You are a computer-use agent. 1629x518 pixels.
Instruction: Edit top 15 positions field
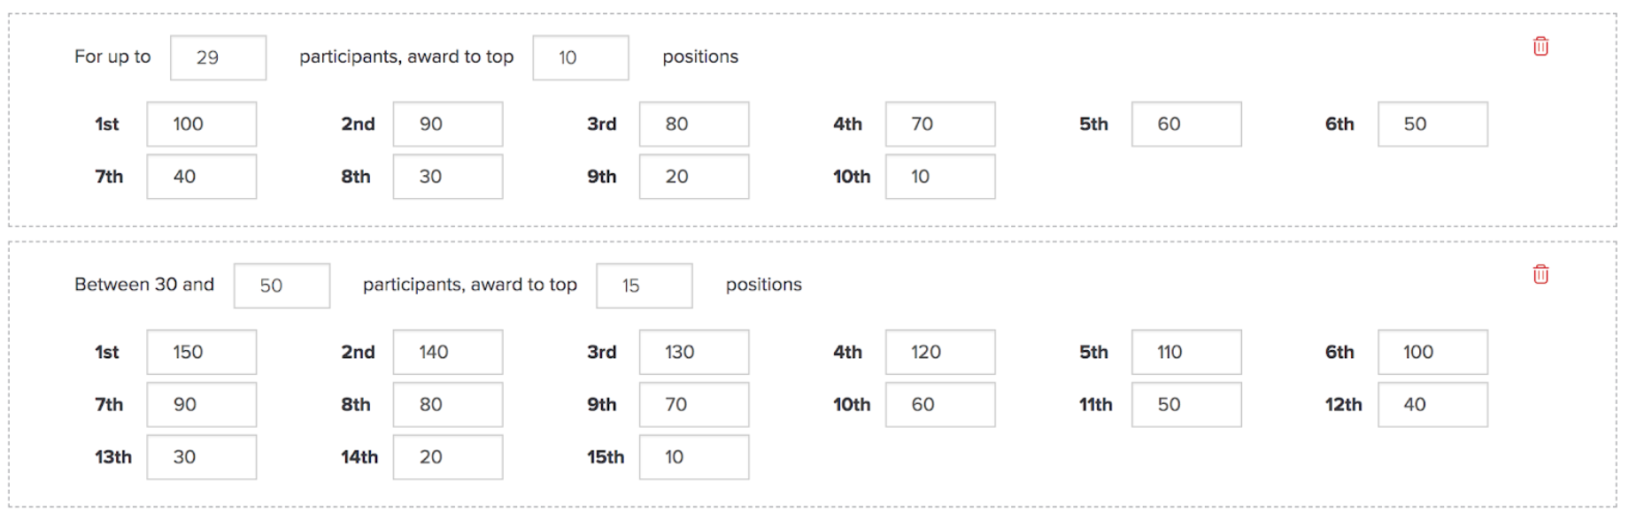click(645, 286)
